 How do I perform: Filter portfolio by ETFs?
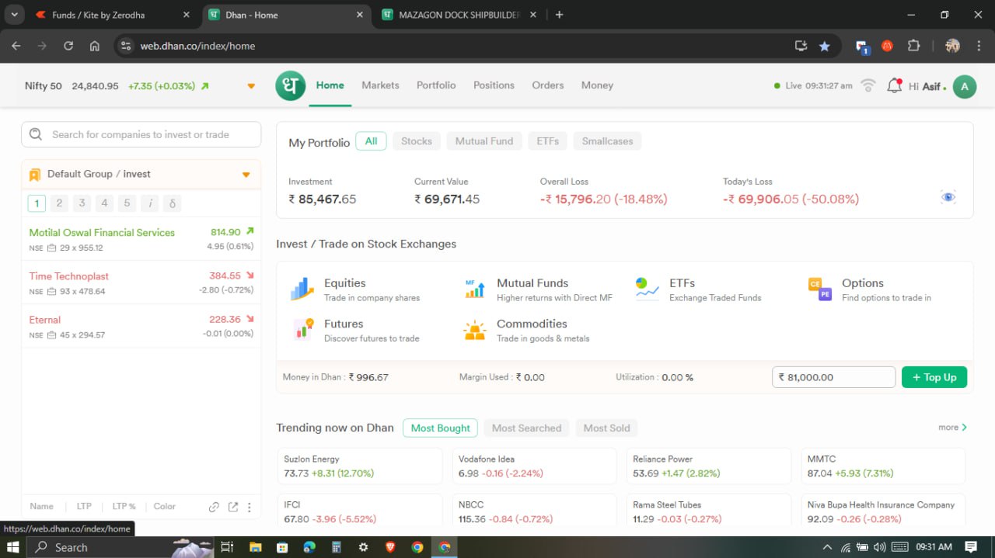(x=548, y=141)
